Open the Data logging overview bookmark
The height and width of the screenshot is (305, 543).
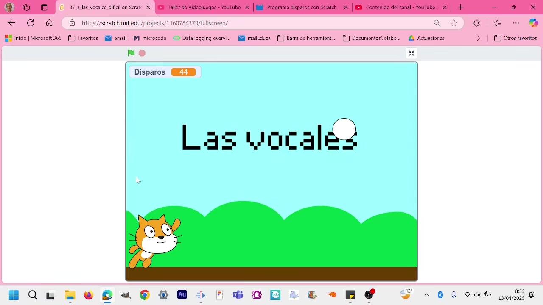pos(202,38)
